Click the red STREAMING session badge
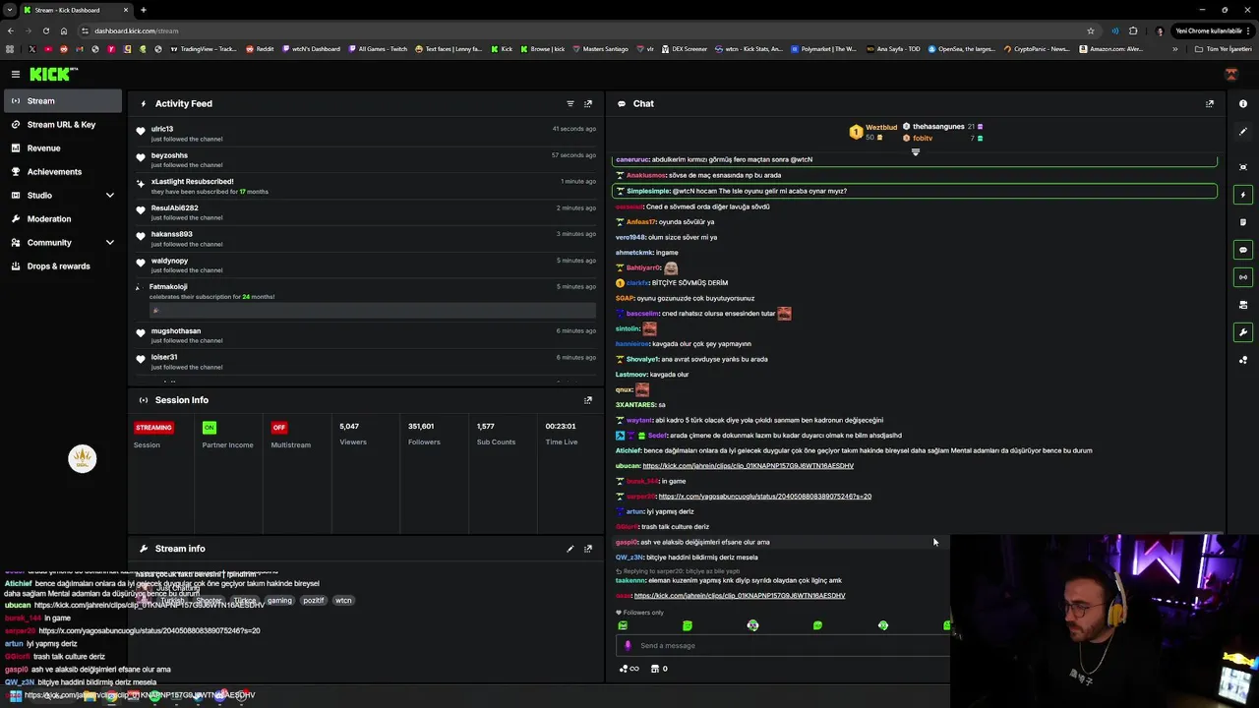 153,428
